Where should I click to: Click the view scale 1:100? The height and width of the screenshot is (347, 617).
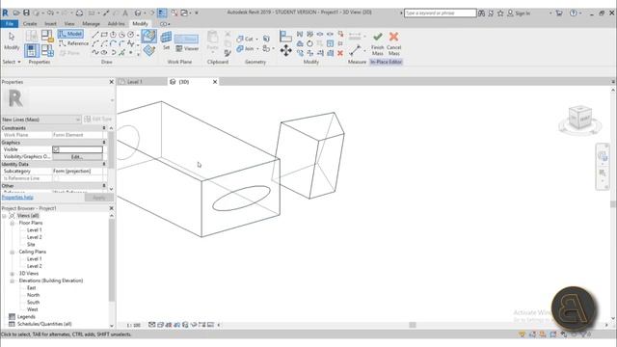[x=134, y=326]
